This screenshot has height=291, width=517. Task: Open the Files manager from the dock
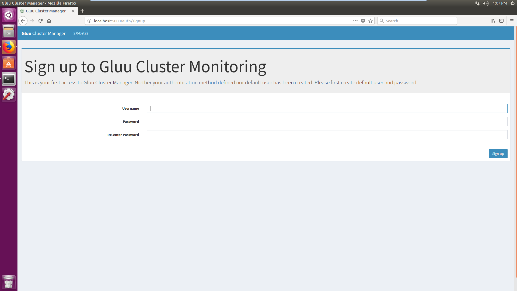(9, 31)
